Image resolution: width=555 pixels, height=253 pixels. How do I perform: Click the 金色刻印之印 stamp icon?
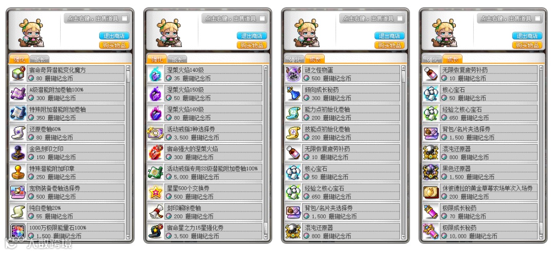coord(16,152)
